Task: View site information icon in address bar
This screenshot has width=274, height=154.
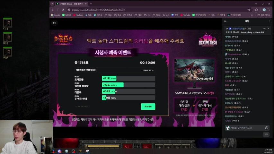Action: tap(69, 10)
